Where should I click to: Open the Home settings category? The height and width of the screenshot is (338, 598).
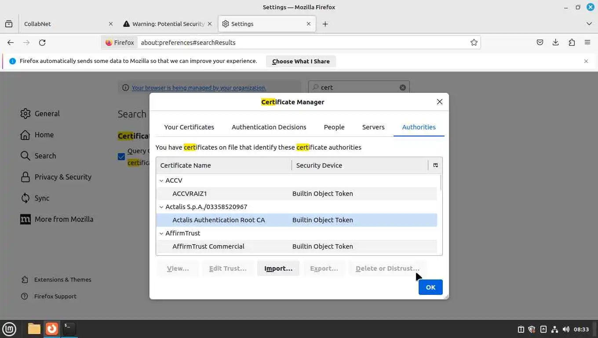pyautogui.click(x=37, y=135)
